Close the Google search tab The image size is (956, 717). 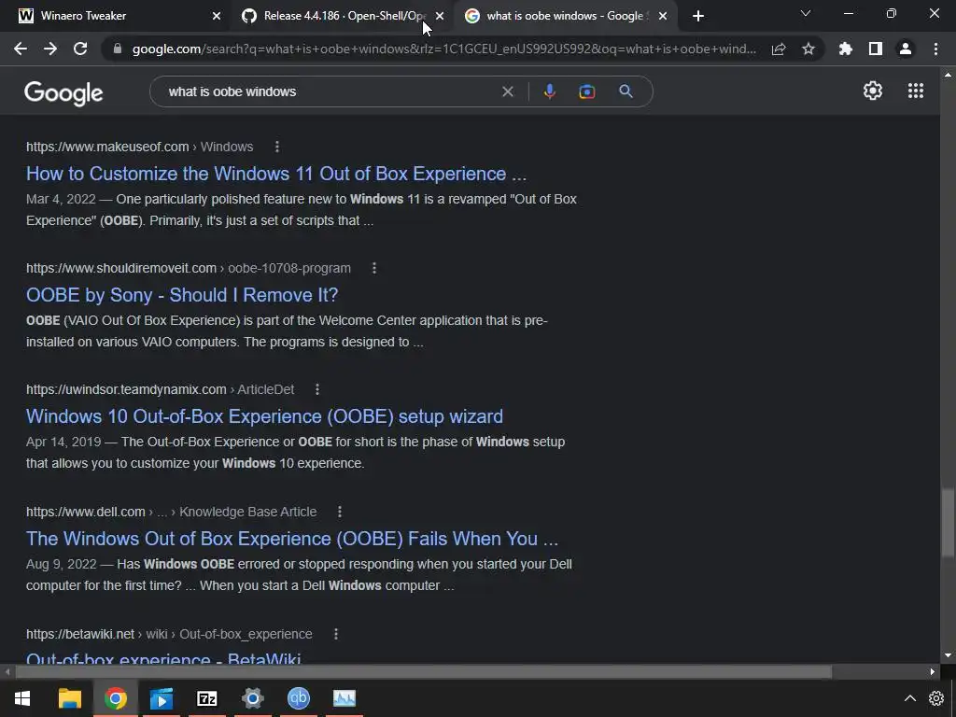tap(663, 16)
